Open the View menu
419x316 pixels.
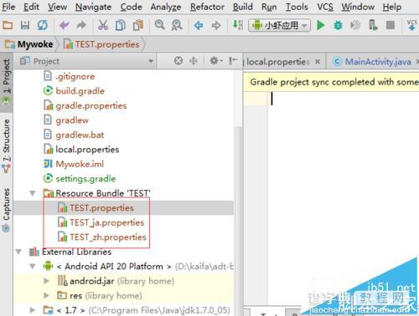tap(57, 7)
